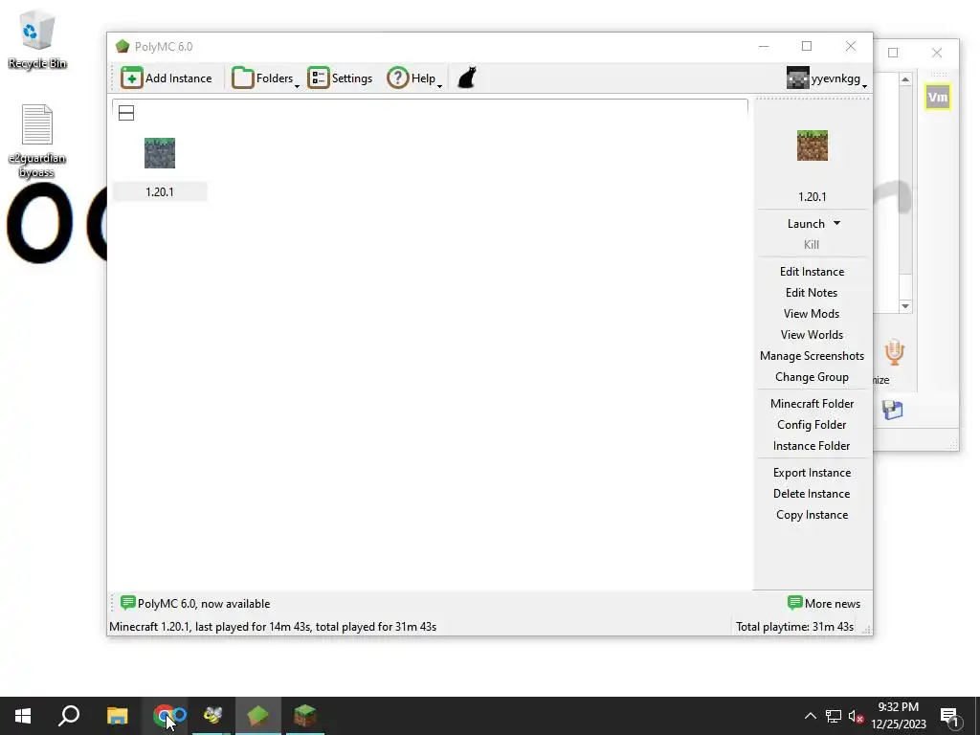Open the Minecraft Folder
The width and height of the screenshot is (980, 735).
pyautogui.click(x=812, y=404)
